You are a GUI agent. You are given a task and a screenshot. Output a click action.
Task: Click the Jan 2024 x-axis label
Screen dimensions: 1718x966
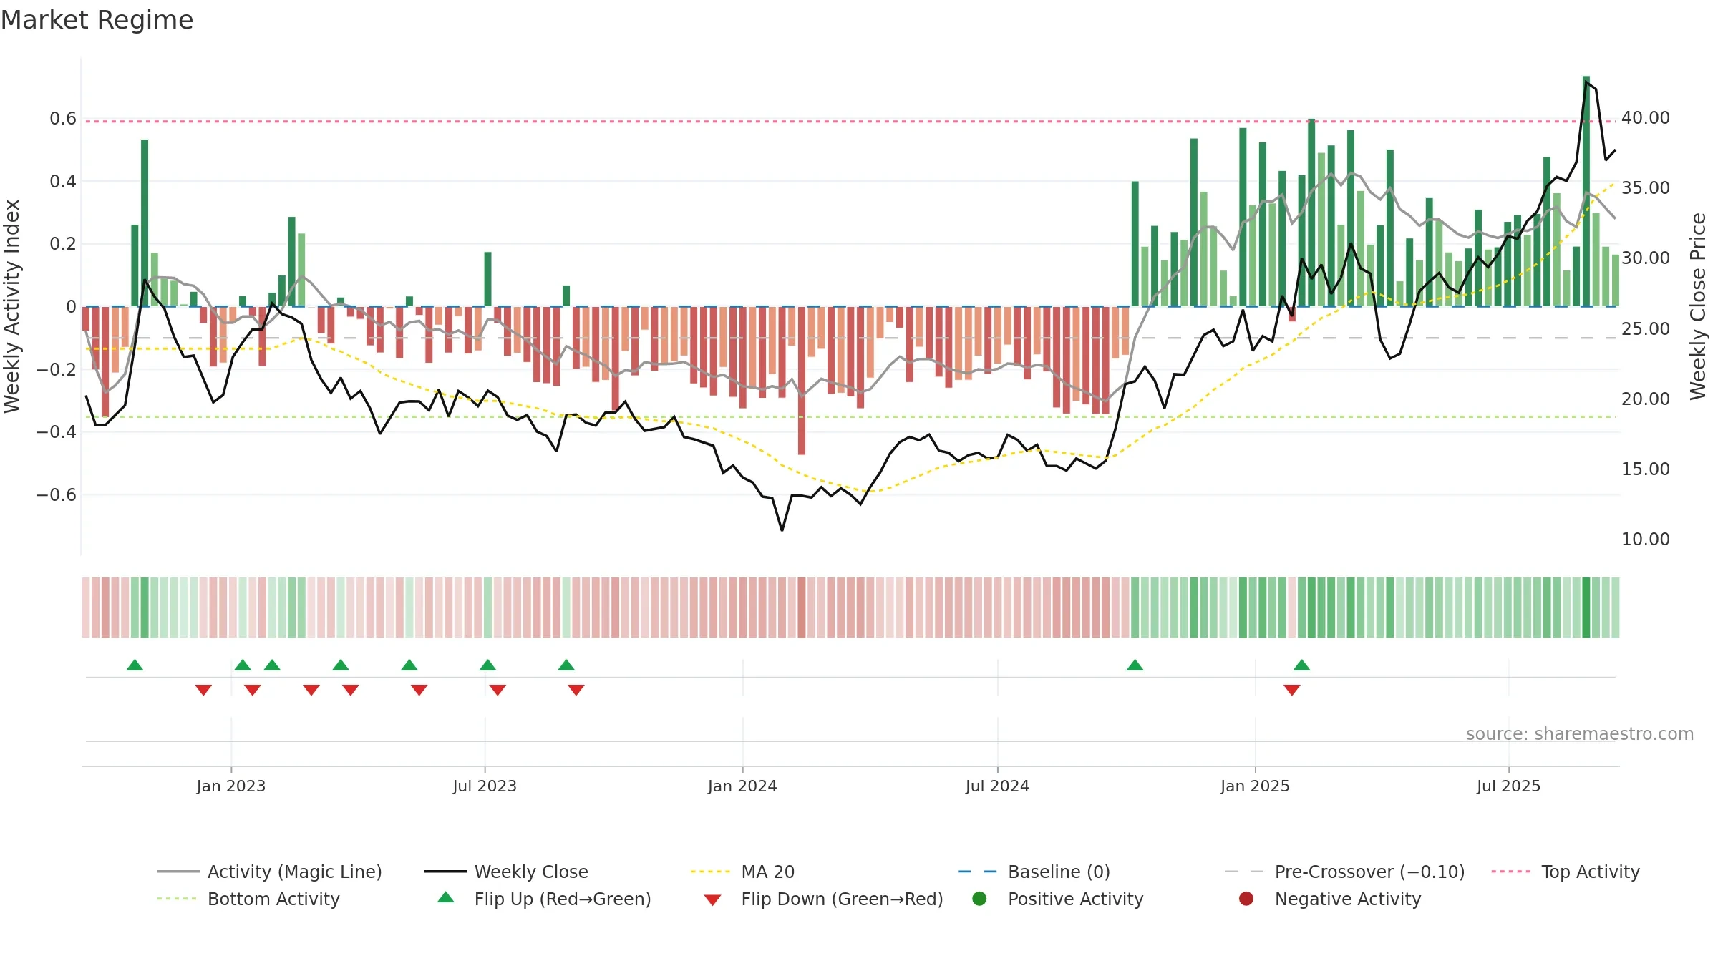[742, 786]
